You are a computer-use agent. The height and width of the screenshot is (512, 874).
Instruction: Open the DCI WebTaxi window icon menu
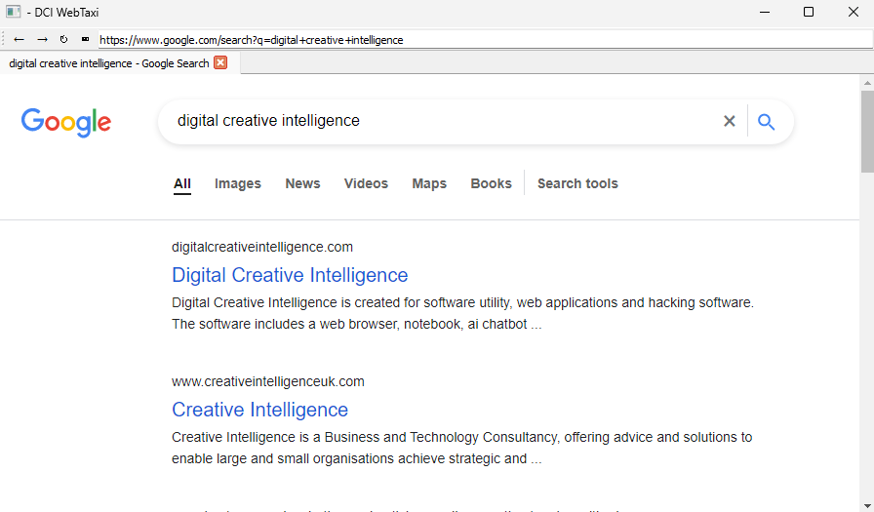(13, 13)
